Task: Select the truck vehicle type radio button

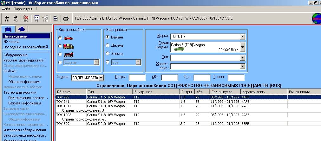Action: click(x=60, y=46)
